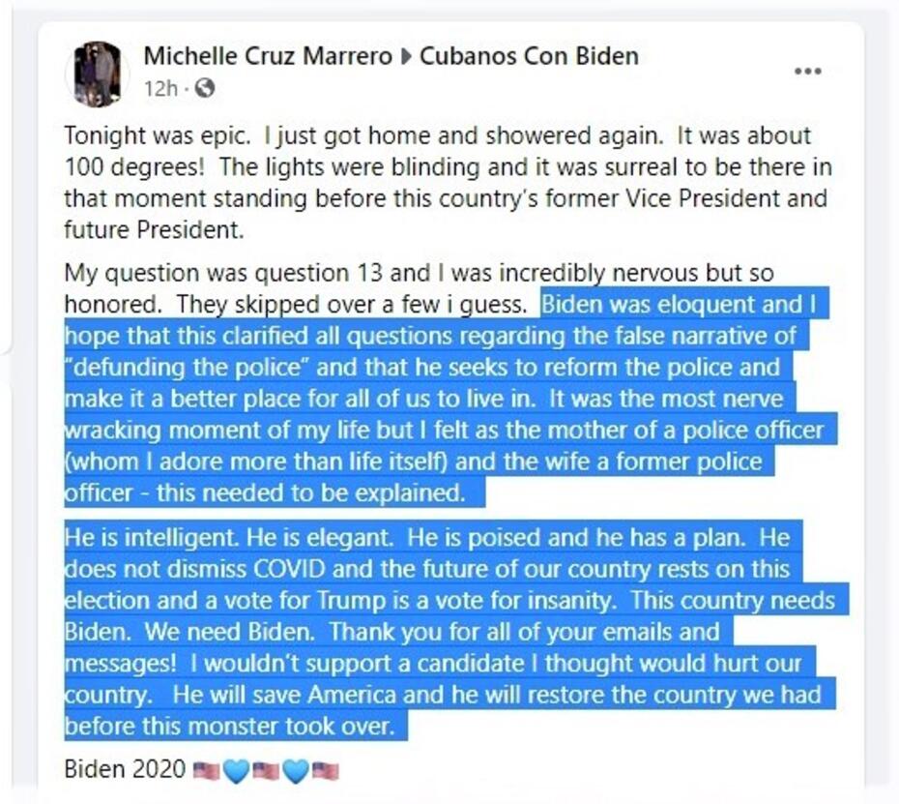899x804 pixels.
Task: Click highlighted text "He is intelligent."
Action: click(151, 538)
